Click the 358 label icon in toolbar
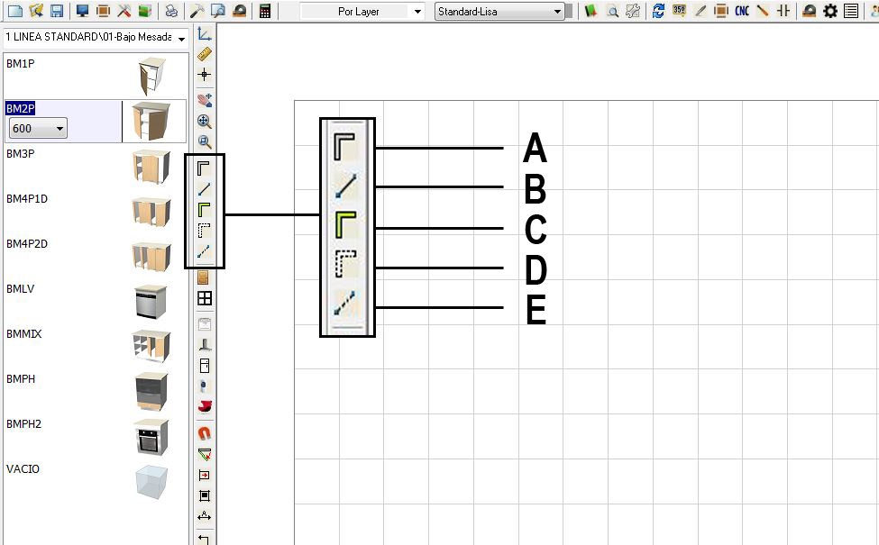Image resolution: width=879 pixels, height=545 pixels. [680, 11]
